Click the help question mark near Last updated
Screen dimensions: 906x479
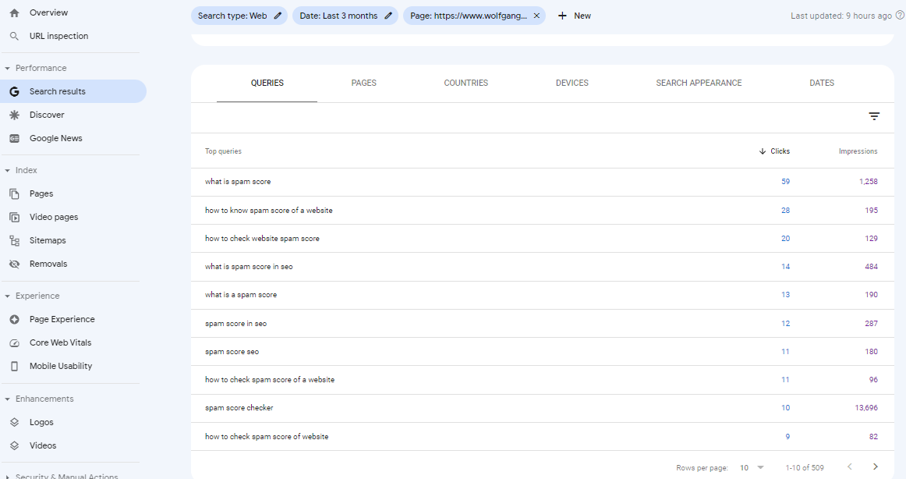click(x=901, y=16)
